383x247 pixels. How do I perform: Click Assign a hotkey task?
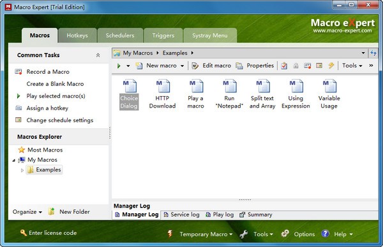pos(47,108)
